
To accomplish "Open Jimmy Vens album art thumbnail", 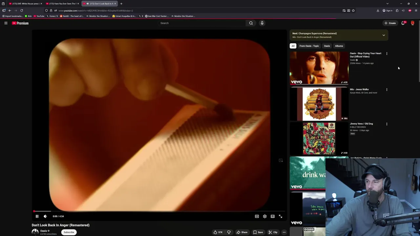I will tap(319, 138).
